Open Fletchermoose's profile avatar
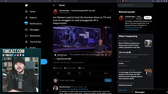The image size is (168, 94). 55,88
